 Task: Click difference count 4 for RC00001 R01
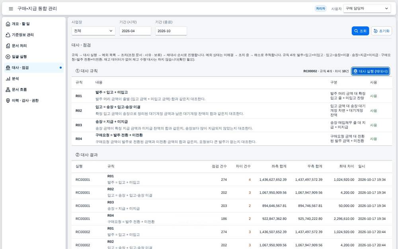tap(250, 180)
